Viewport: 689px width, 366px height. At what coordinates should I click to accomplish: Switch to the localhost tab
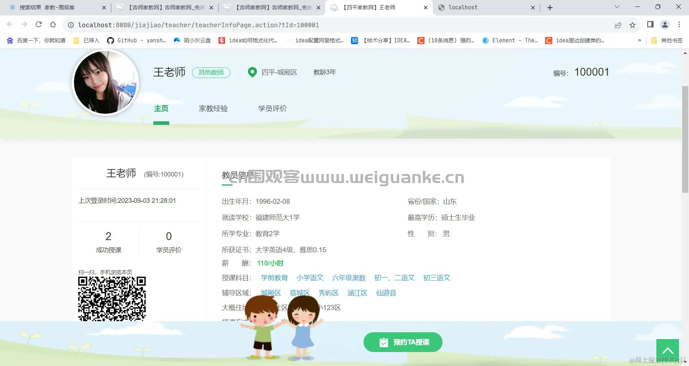[x=486, y=8]
